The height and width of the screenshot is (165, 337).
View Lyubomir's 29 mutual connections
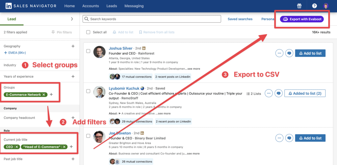click(x=131, y=121)
